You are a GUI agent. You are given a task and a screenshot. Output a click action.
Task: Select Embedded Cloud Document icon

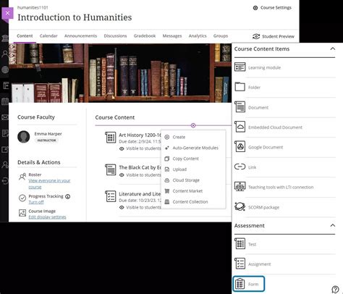[240, 127]
